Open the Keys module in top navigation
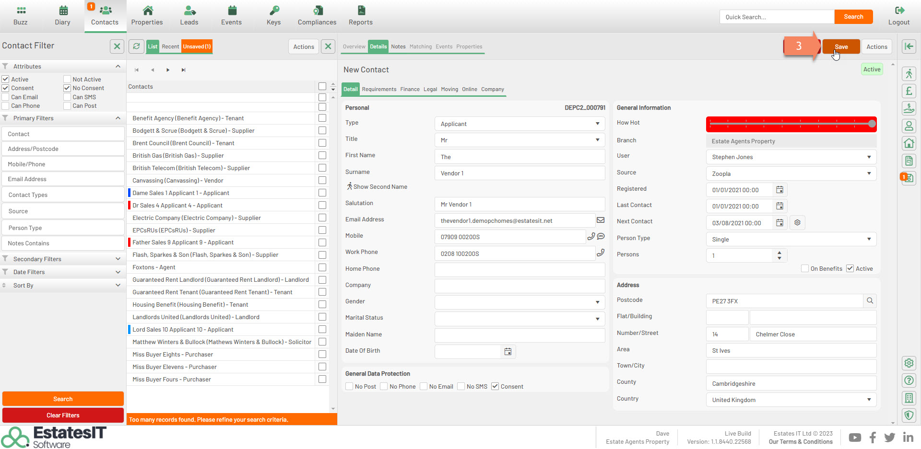 [273, 16]
